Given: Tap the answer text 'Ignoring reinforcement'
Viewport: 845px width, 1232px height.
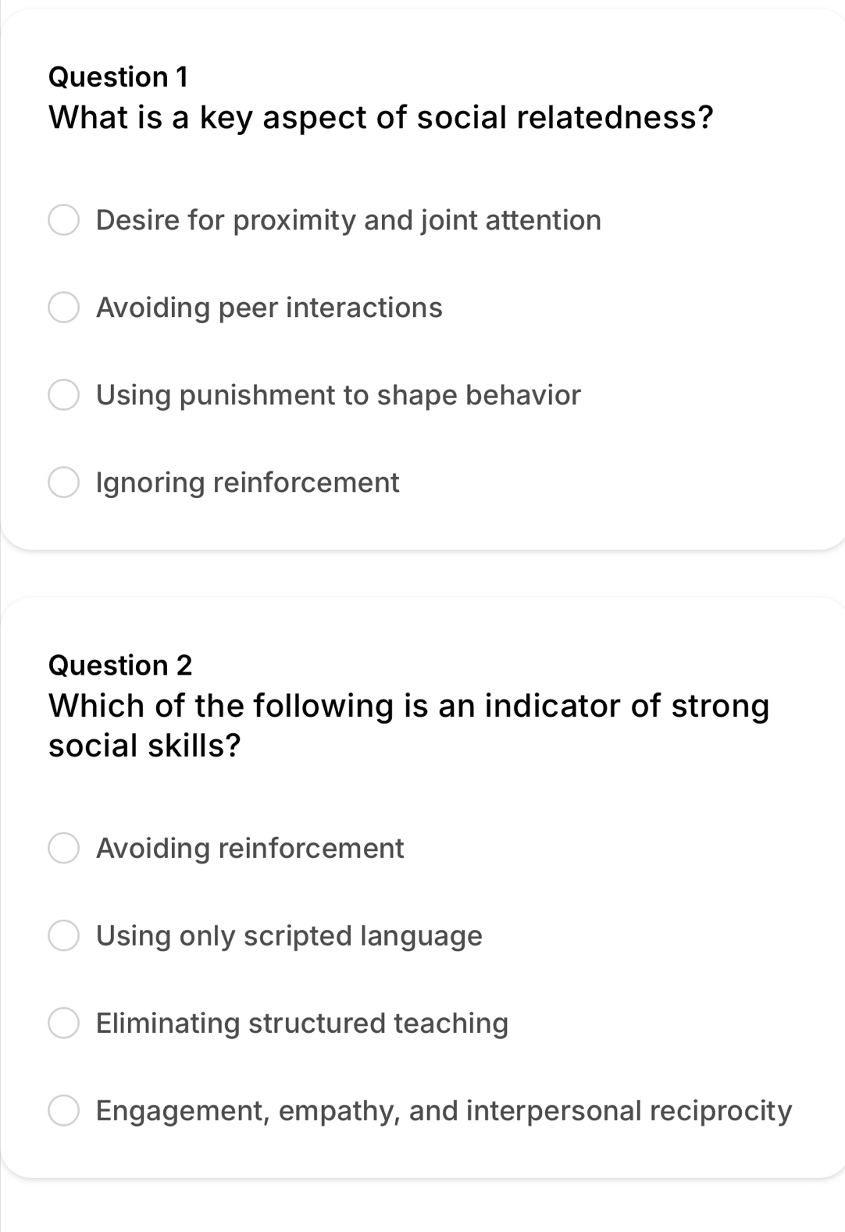Looking at the screenshot, I should 248,482.
